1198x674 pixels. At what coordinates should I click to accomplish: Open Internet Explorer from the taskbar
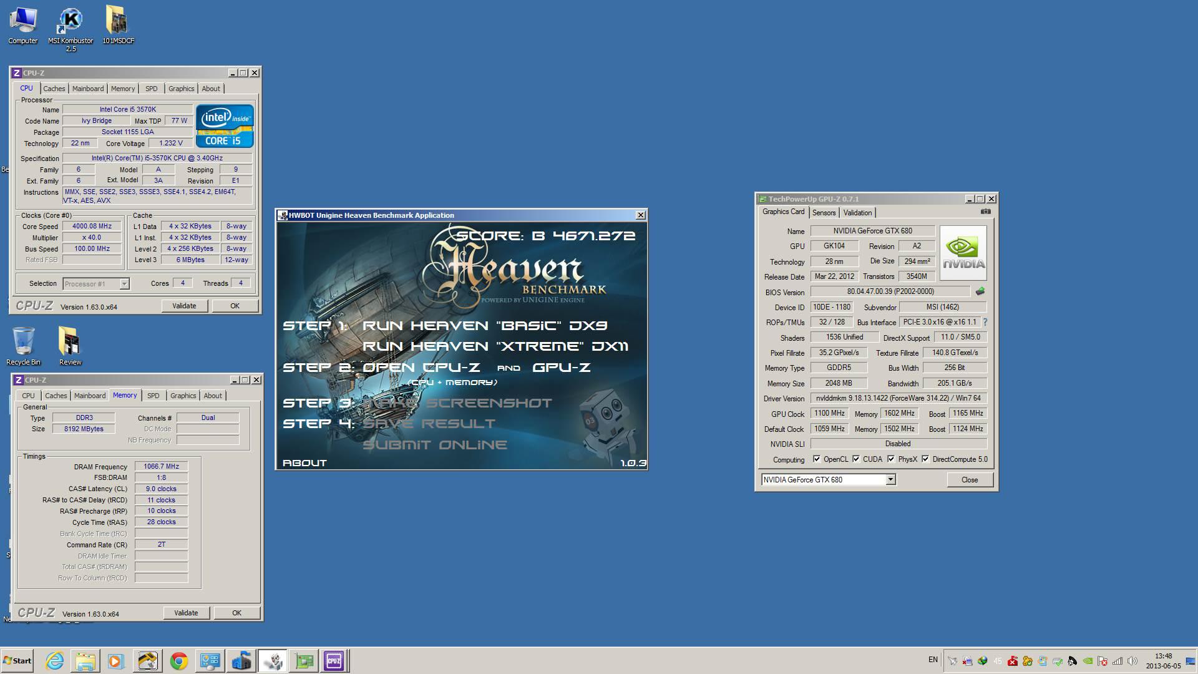pos(54,660)
